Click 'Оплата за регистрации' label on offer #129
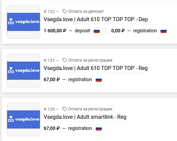The height and width of the screenshot is (141, 177). (x=90, y=109)
